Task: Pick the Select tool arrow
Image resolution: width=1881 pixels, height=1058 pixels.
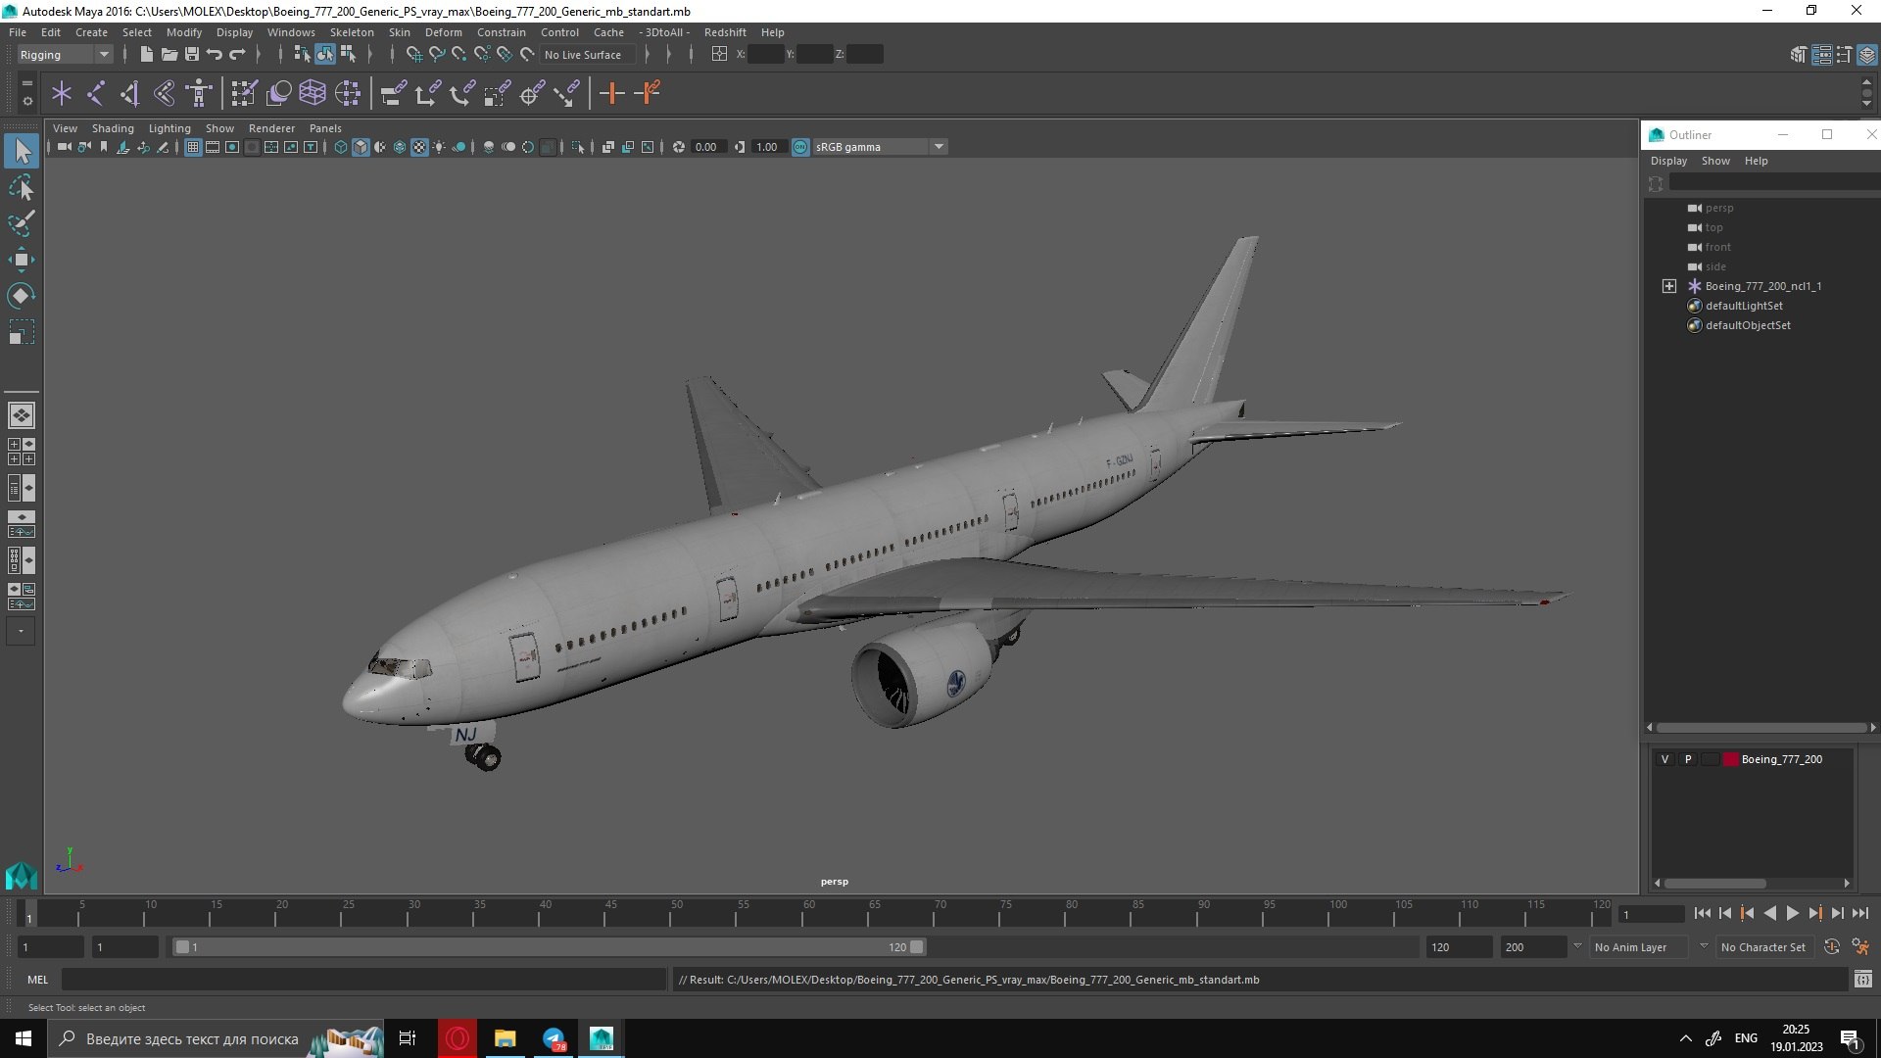Action: [x=22, y=151]
